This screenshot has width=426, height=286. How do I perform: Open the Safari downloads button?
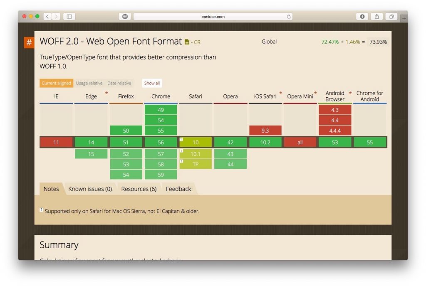[362, 17]
